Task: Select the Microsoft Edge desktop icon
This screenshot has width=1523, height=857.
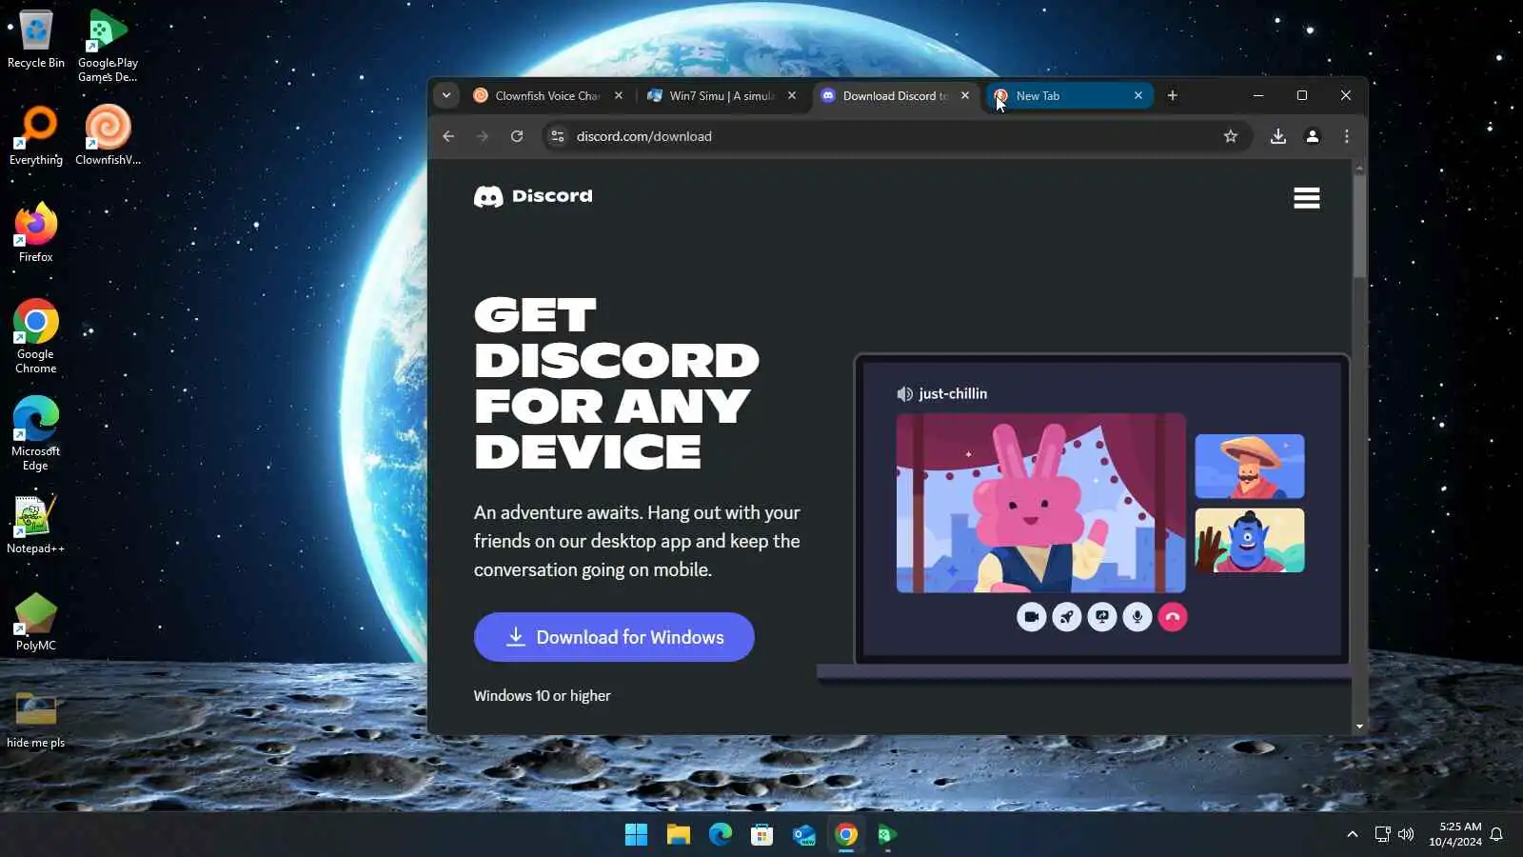Action: tap(36, 433)
